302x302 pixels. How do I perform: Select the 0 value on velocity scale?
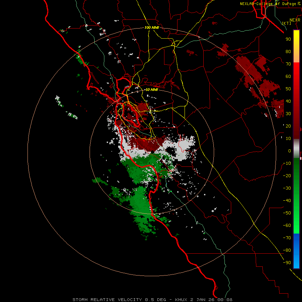[x=290, y=151]
